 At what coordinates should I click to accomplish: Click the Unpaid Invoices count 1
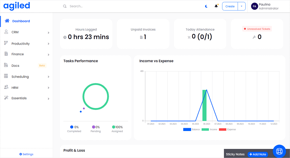(x=145, y=37)
